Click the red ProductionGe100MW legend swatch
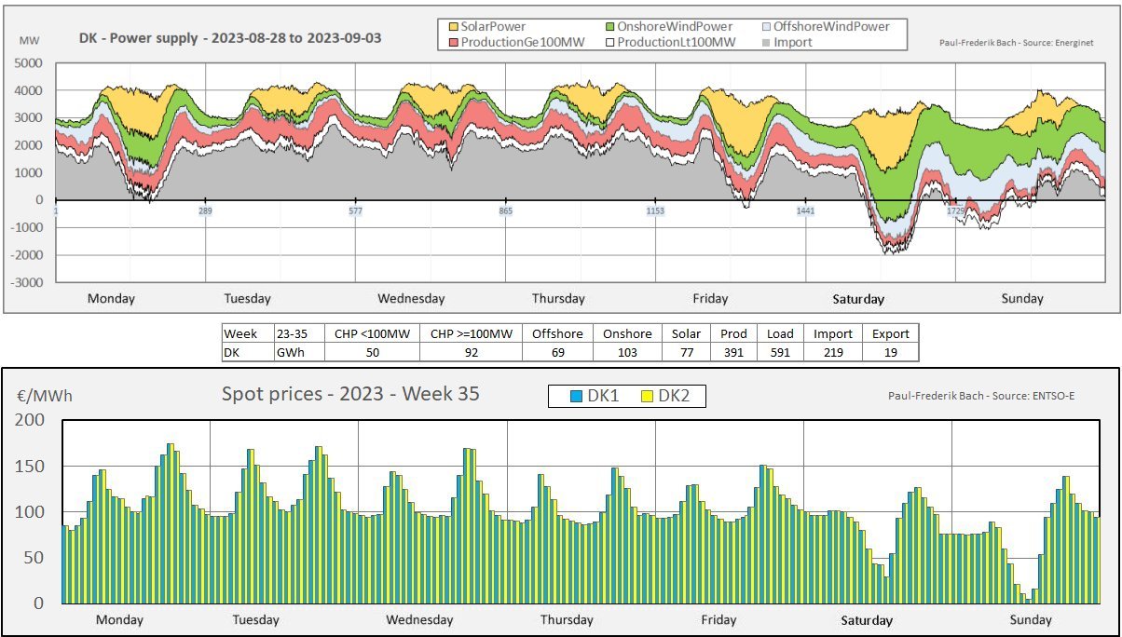The height and width of the screenshot is (637, 1122). (x=452, y=42)
